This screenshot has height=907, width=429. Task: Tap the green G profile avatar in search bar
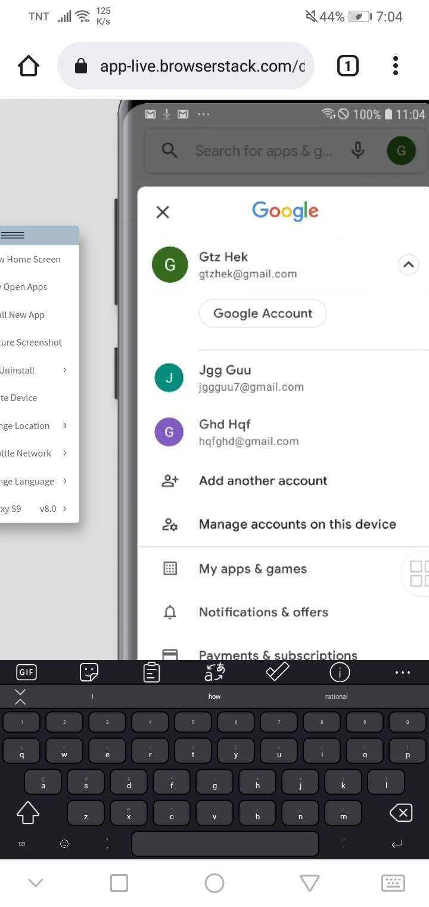pos(402,150)
